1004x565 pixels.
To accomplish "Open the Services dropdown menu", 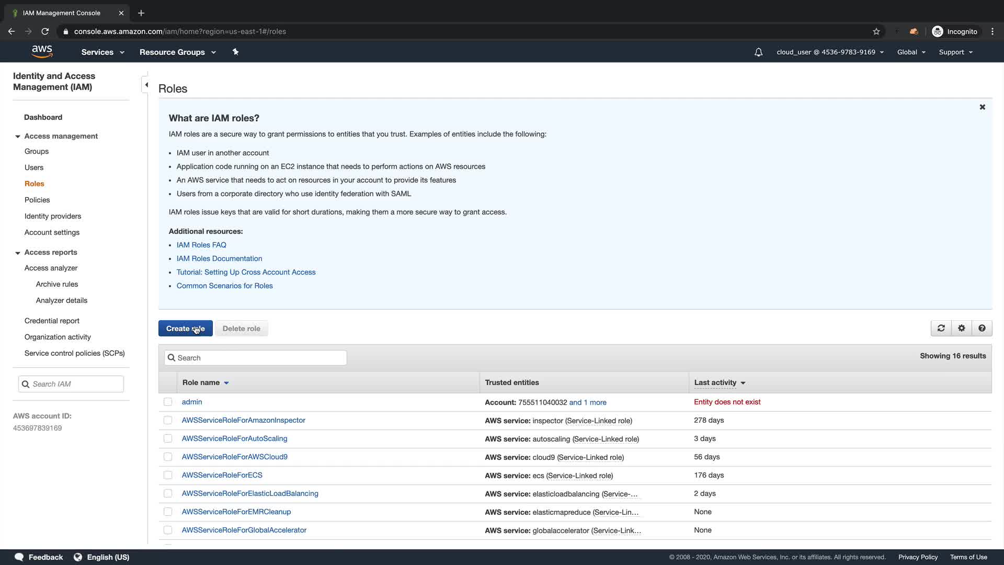I will (x=102, y=52).
